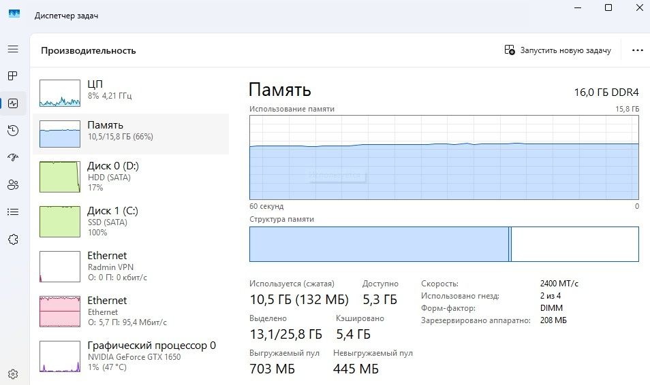Select Графический процессор 0 item
650x385 pixels.
131,356
